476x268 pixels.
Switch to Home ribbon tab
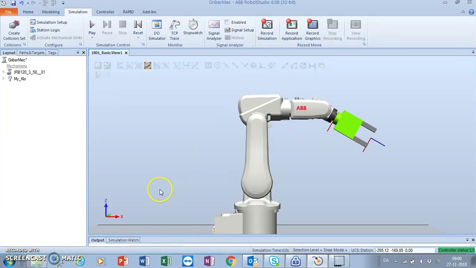click(28, 12)
